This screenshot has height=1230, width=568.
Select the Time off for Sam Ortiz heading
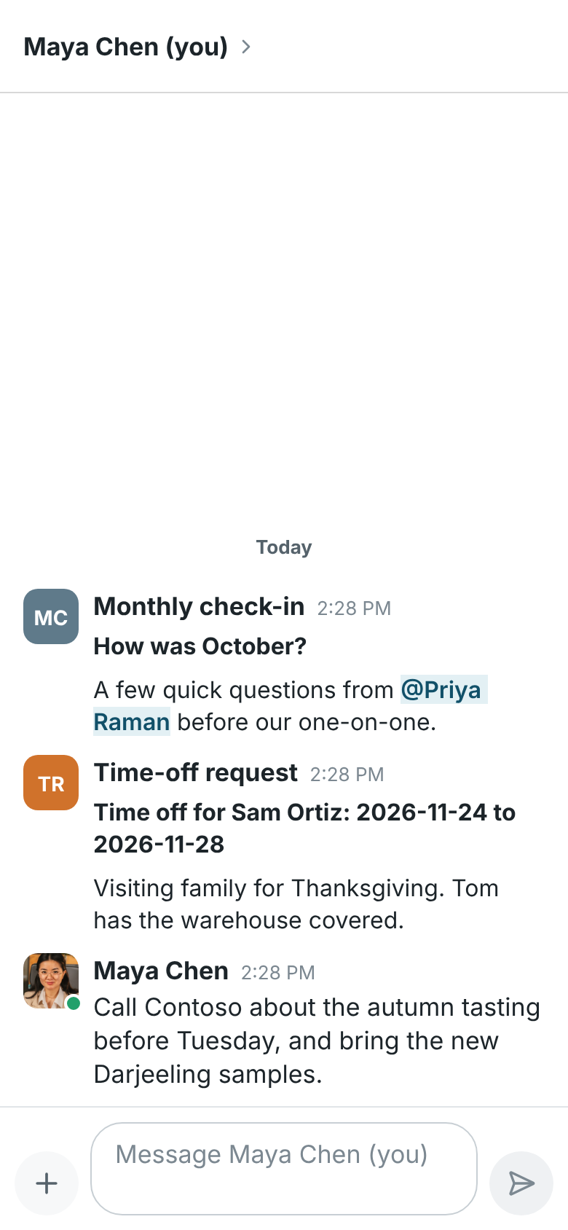(x=304, y=829)
